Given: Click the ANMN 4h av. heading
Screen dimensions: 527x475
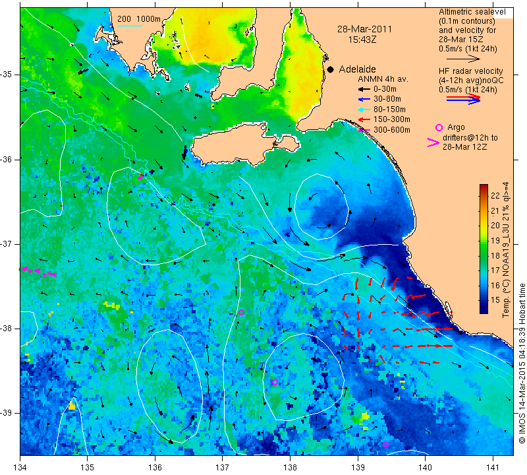Looking at the screenshot, I should (383, 79).
